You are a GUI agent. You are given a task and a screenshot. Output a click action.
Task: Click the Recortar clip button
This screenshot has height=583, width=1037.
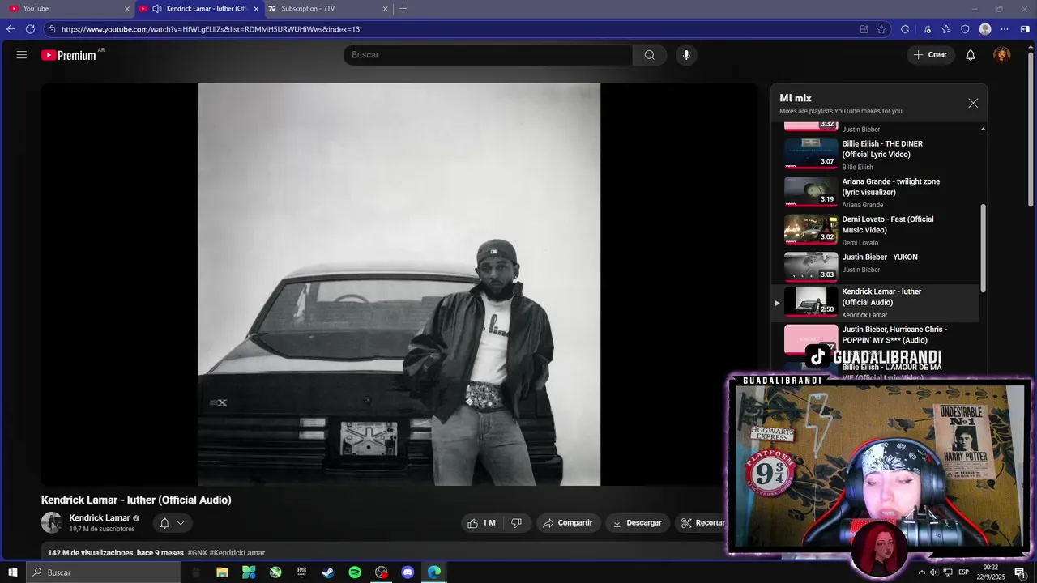pyautogui.click(x=702, y=523)
